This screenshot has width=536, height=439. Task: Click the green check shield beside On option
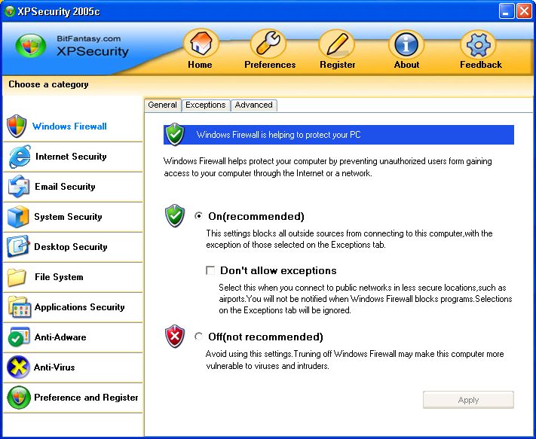coord(175,216)
